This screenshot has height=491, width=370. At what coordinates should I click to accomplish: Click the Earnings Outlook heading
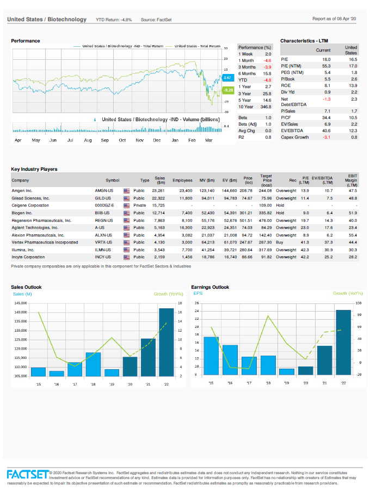click(210, 287)
